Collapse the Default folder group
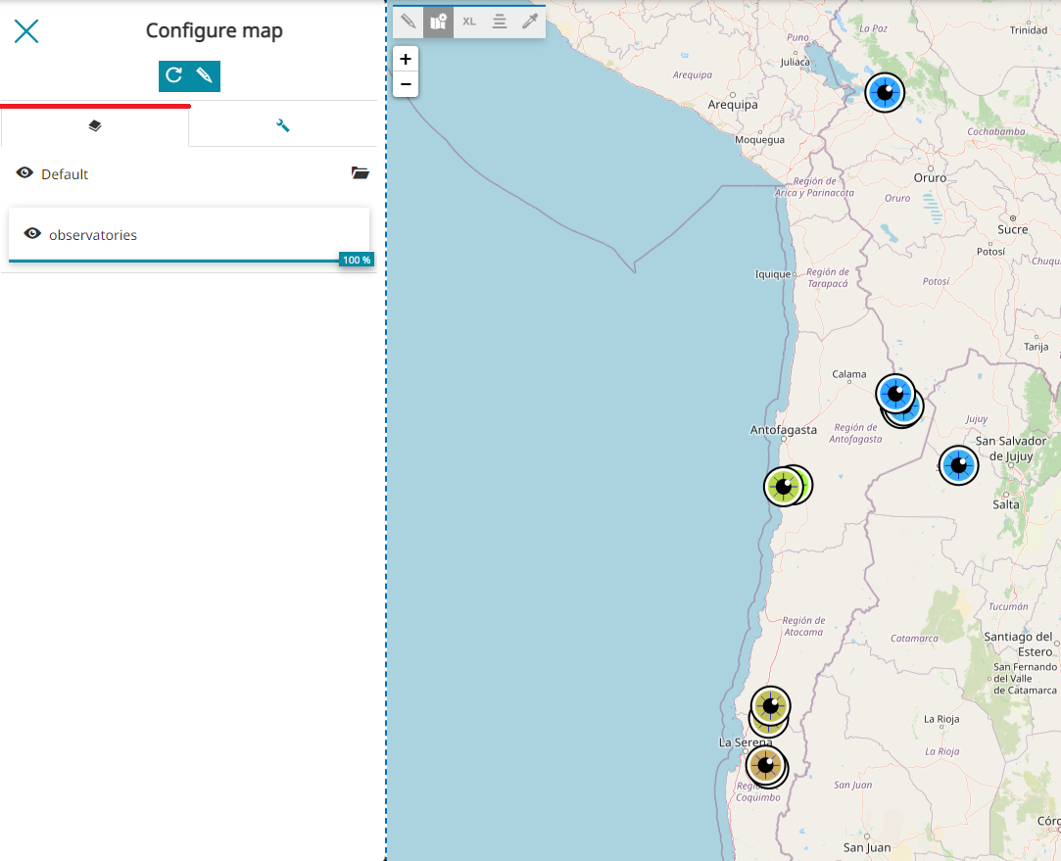 [361, 173]
